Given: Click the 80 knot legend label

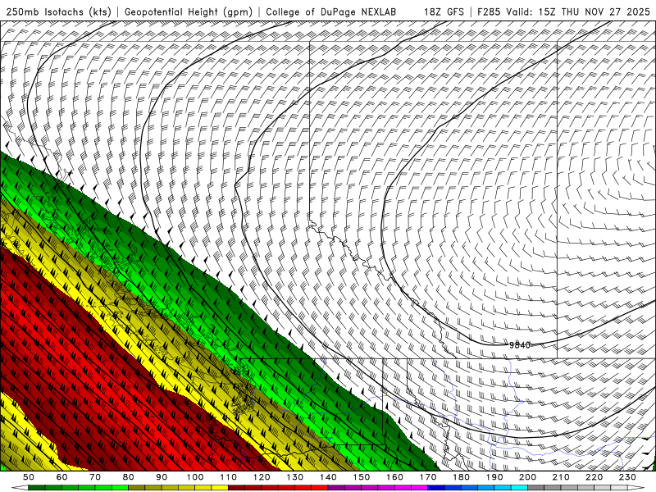Looking at the screenshot, I should click(x=128, y=477).
